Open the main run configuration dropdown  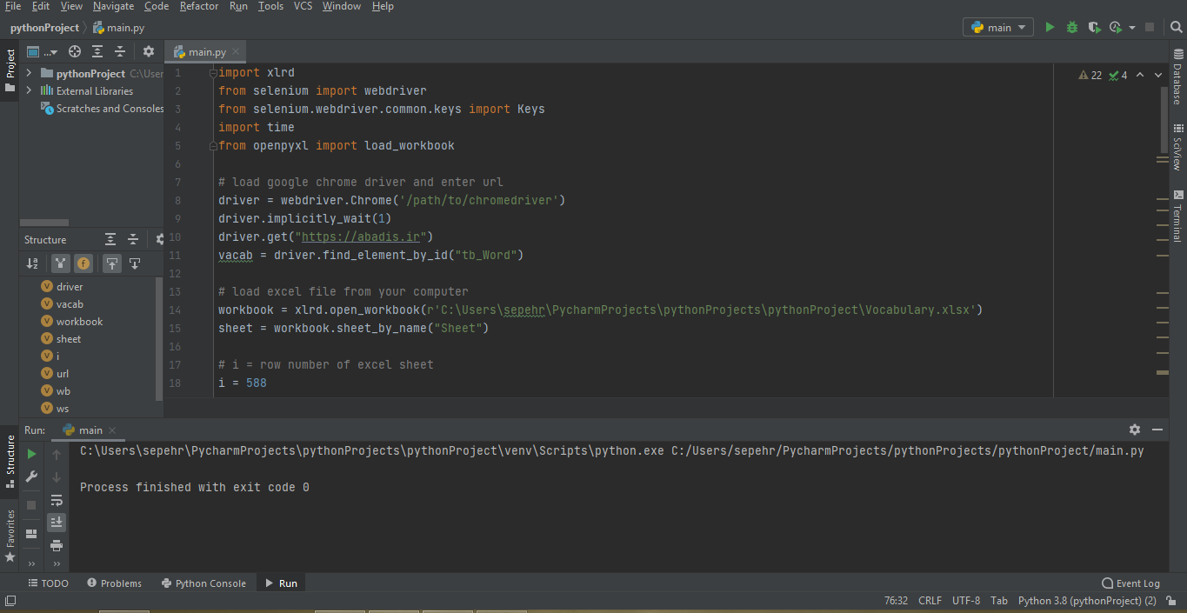(x=998, y=28)
